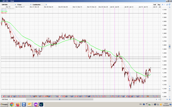The width and height of the screenshot is (172, 107).
Task: Reset chart zoom with circular arrow icon
Action: tap(170, 99)
